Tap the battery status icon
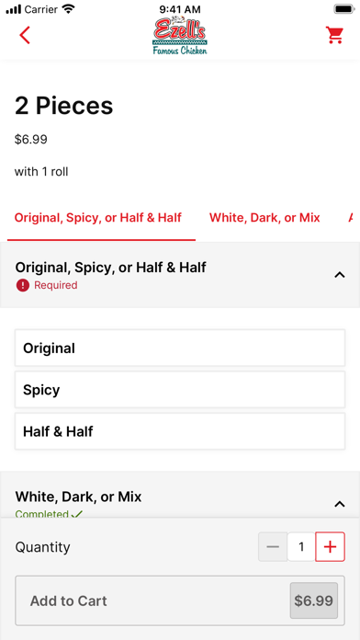This screenshot has height=640, width=360. (x=344, y=8)
